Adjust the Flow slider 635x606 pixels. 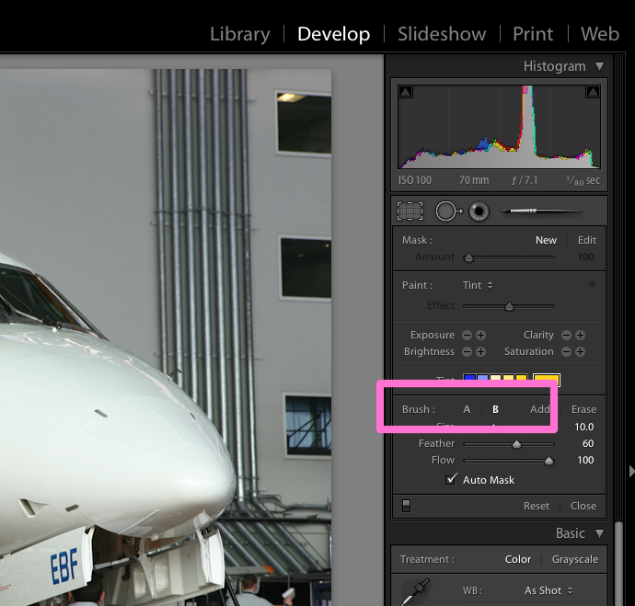(509, 461)
